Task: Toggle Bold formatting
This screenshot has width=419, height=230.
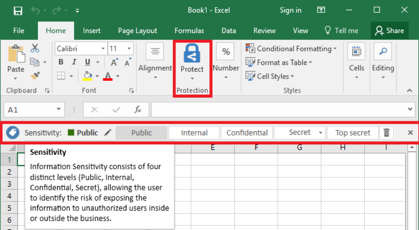Action: [61, 62]
